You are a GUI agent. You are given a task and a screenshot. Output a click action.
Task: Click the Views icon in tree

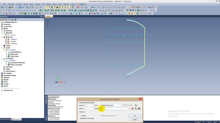pos(2,82)
